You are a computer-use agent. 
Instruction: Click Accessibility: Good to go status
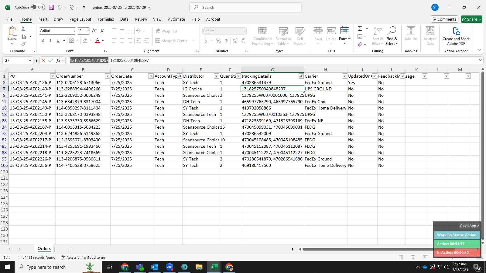pos(83,258)
